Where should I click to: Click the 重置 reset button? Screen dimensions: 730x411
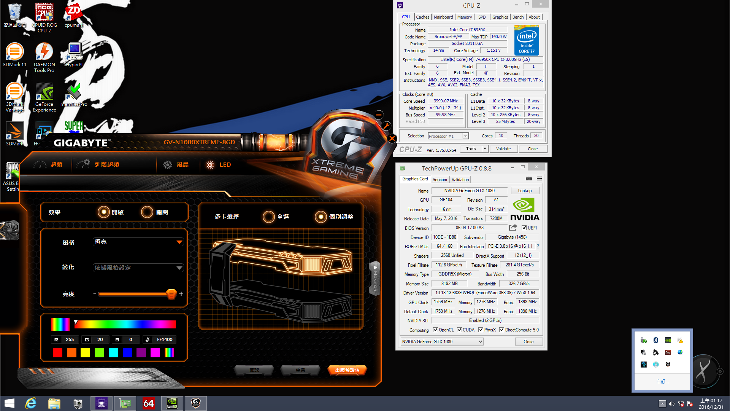[300, 370]
